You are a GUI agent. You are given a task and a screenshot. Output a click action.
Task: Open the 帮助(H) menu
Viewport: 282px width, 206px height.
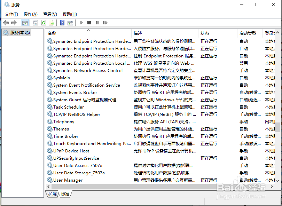[70, 14]
